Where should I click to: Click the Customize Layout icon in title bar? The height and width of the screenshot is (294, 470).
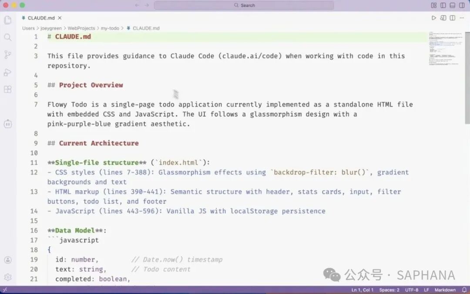pyautogui.click(x=434, y=5)
